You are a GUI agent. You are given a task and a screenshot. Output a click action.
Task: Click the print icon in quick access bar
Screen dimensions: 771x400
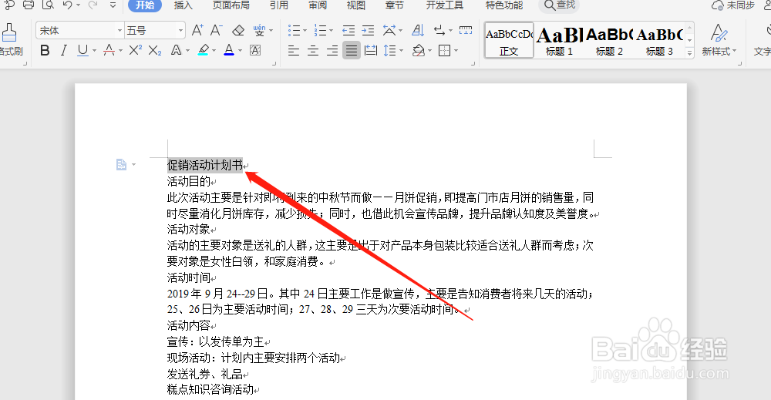click(x=29, y=5)
